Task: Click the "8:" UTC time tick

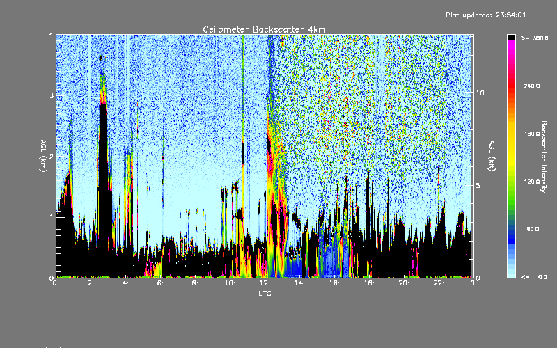Action: (195, 283)
